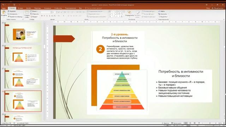Viewport: 226px width, 127px height.
Task: Toggle the Comments (Примечания) pane button
Action: pyautogui.click(x=176, y=123)
